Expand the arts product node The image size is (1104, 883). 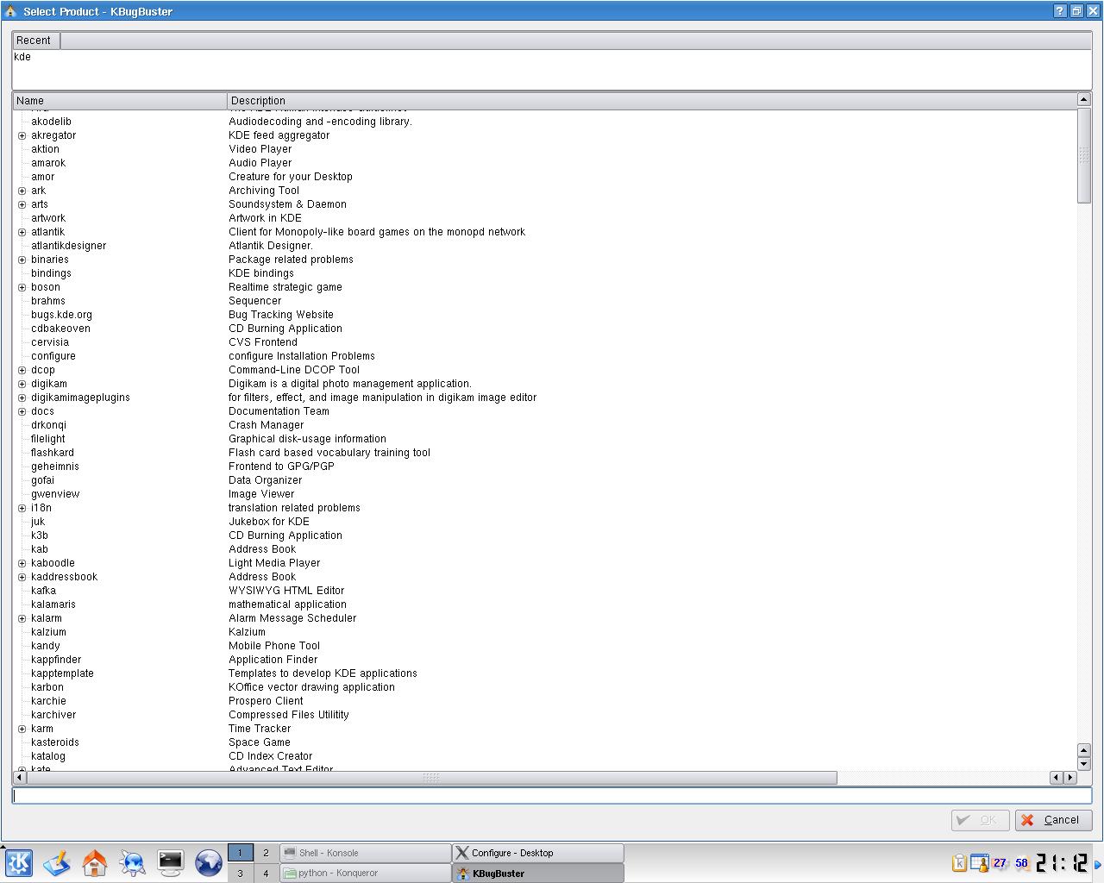coord(22,204)
